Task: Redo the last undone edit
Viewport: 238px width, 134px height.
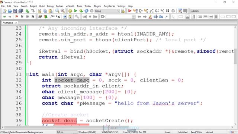Action: [x=33, y=11]
